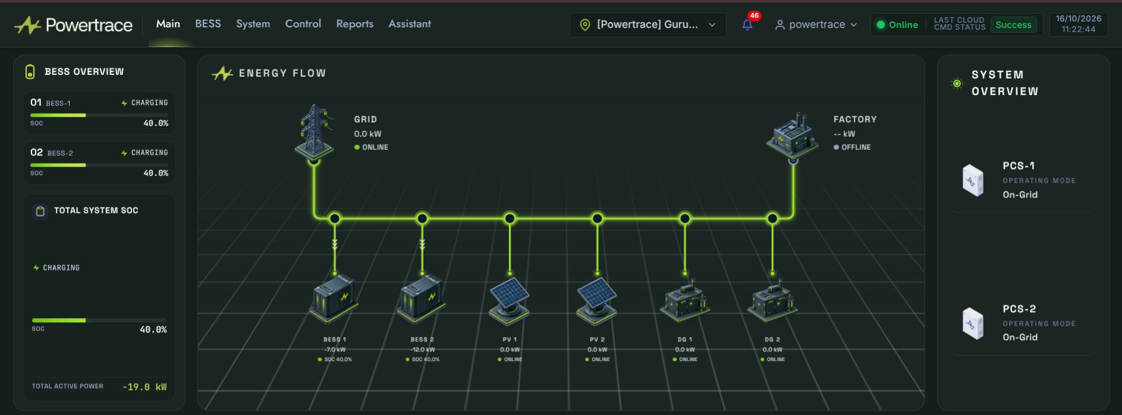This screenshot has width=1122, height=415.
Task: Click the location pin icon
Action: pyautogui.click(x=585, y=25)
